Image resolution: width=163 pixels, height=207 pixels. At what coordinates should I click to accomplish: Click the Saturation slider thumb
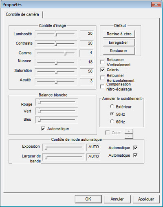coord(56,72)
